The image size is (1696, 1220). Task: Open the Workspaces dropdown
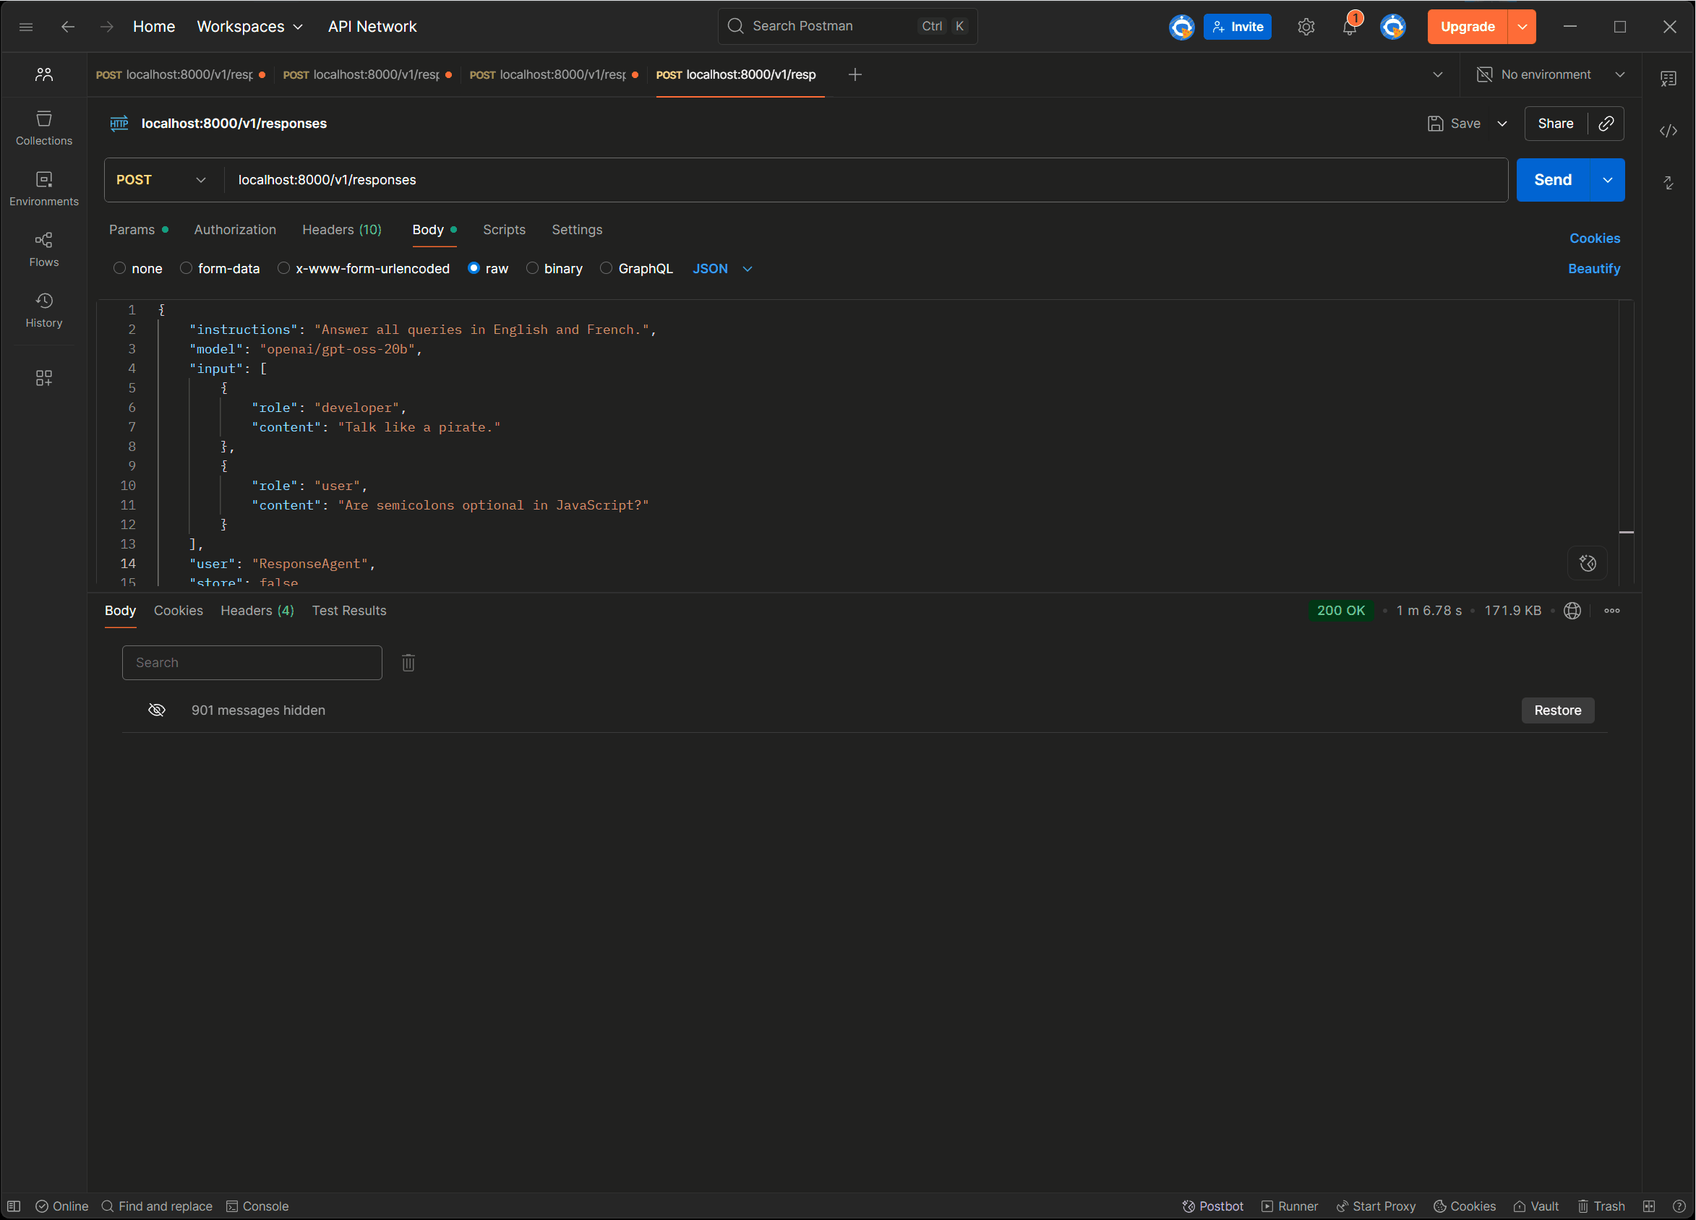[249, 27]
